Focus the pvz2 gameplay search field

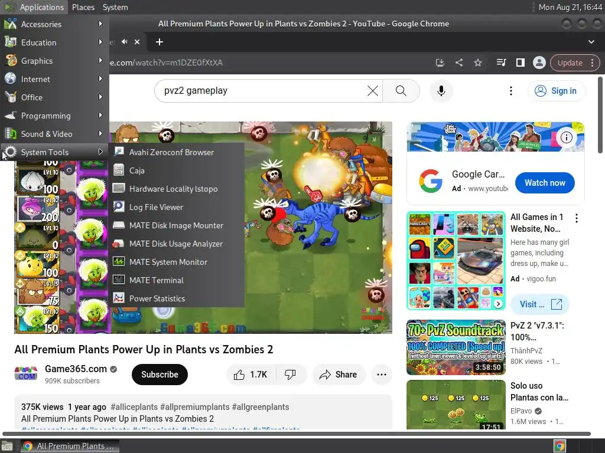(262, 91)
